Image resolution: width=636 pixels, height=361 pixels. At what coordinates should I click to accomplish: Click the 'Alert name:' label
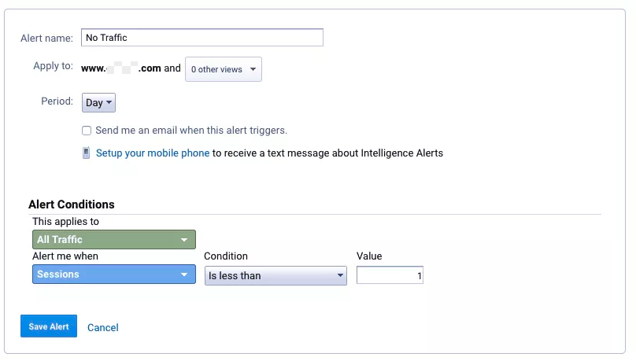click(46, 39)
